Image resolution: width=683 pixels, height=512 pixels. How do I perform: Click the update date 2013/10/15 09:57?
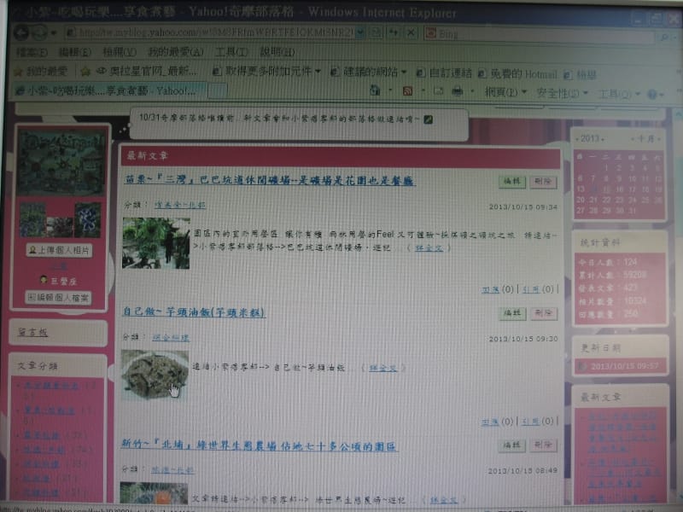tap(625, 366)
